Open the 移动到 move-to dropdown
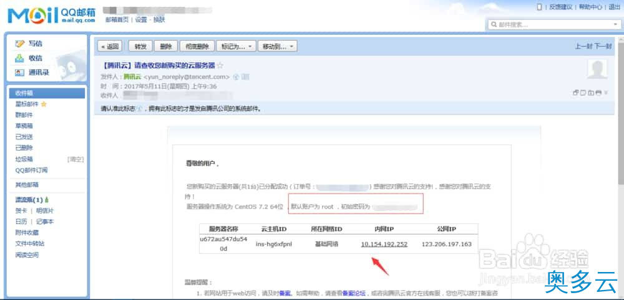Image resolution: width=624 pixels, height=300 pixels. 278,47
